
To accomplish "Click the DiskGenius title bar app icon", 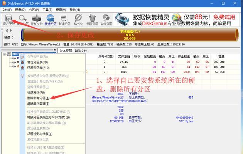I will point(4,3).
